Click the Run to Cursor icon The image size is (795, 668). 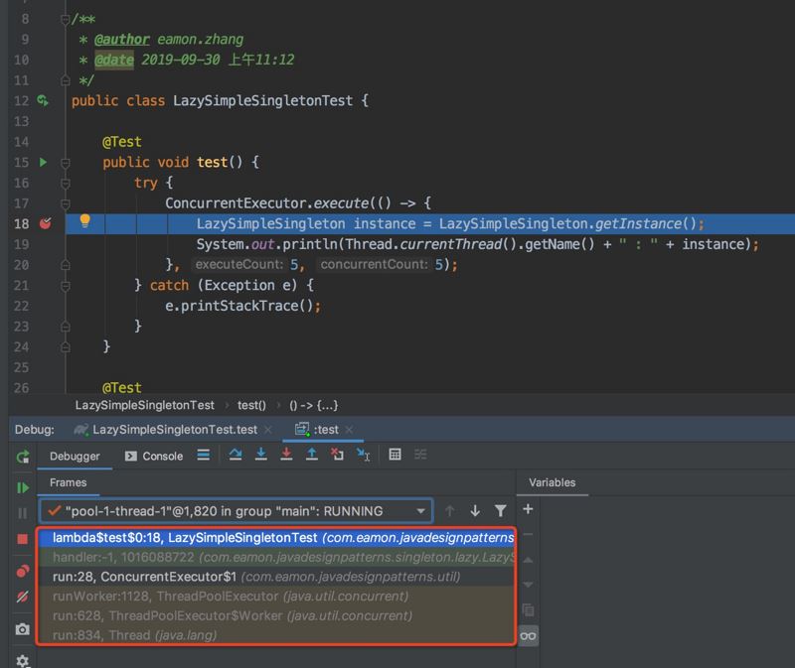click(x=363, y=456)
